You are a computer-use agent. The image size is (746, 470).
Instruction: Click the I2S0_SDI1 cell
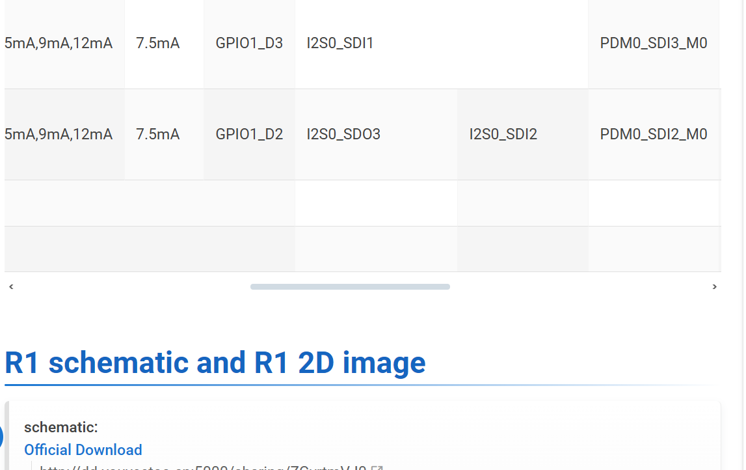coord(340,44)
